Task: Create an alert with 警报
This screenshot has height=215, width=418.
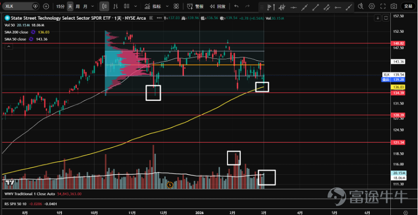Action: point(195,6)
